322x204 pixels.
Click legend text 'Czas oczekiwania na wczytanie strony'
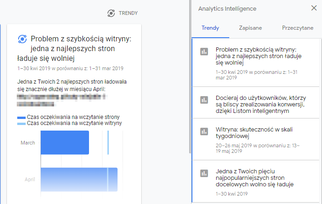tap(73, 117)
